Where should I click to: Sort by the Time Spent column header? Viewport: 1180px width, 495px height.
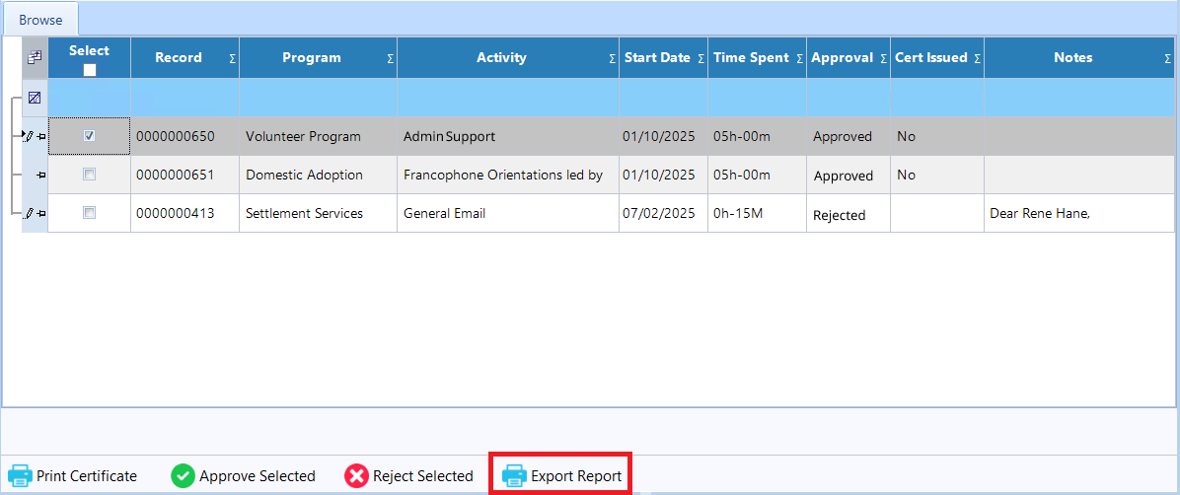tap(751, 57)
